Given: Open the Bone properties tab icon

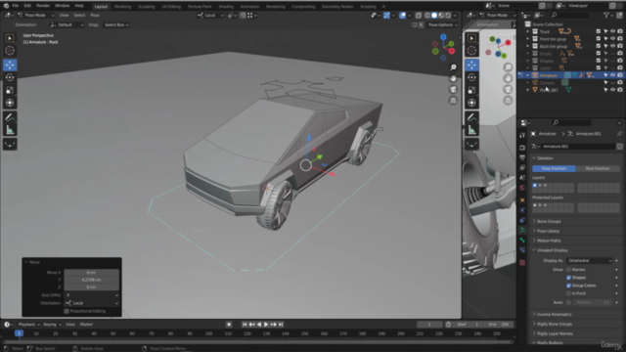Looking at the screenshot, I should tap(522, 241).
